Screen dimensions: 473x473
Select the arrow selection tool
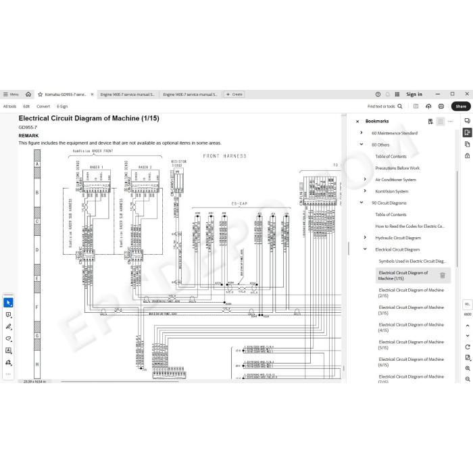coord(8,303)
